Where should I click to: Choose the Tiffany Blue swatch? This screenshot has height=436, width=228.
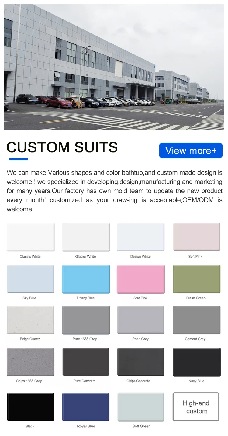click(86, 279)
